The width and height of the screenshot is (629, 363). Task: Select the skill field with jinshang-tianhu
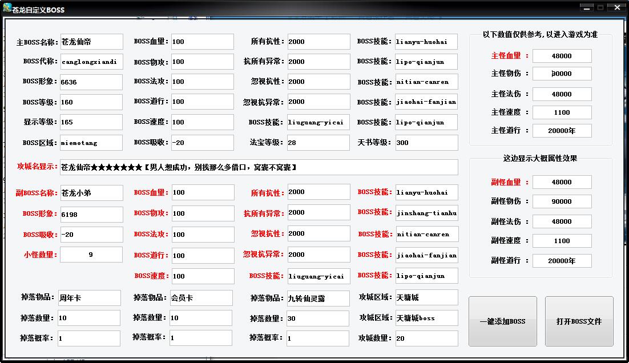[426, 213]
